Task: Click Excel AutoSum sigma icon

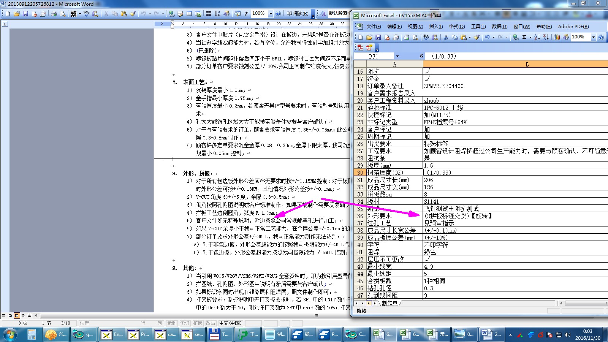Action: (x=524, y=37)
